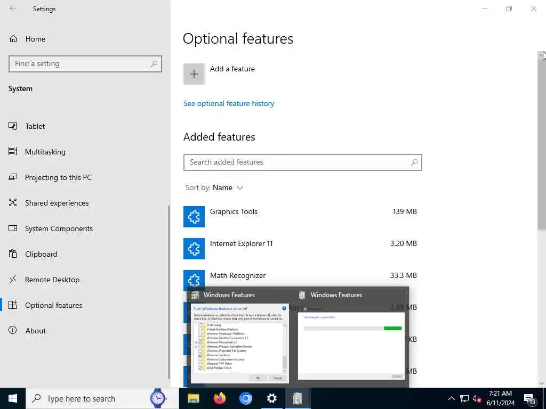
Task: Click the taskbar Type here to search box
Action: coord(102,398)
